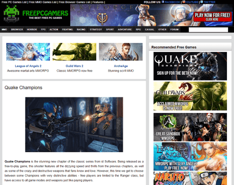Click the 'Classic MMORPG now free' caption
Screen dimensions: 234x185
(x=74, y=71)
